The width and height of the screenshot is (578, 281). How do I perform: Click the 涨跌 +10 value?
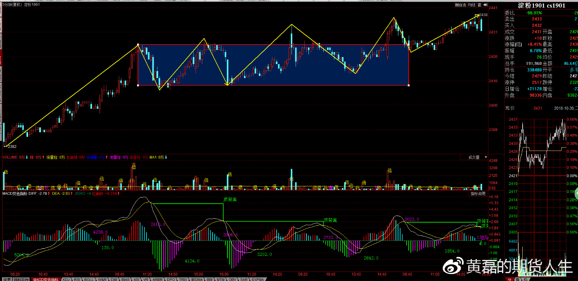[538, 38]
